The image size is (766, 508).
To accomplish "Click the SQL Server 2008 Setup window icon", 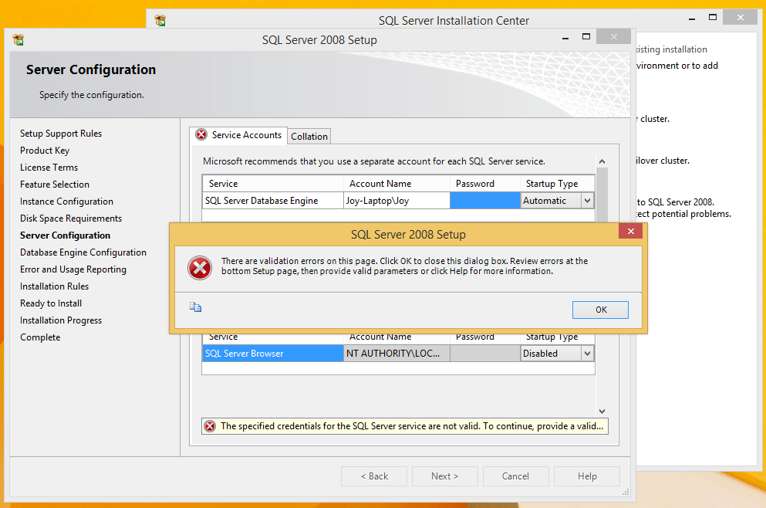I will click(19, 39).
